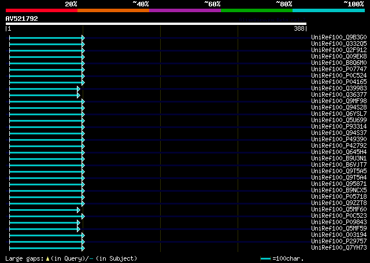This screenshot has height=263, width=370.
Task: Click the "Large gaps:" legend text
Action: tap(24, 259)
